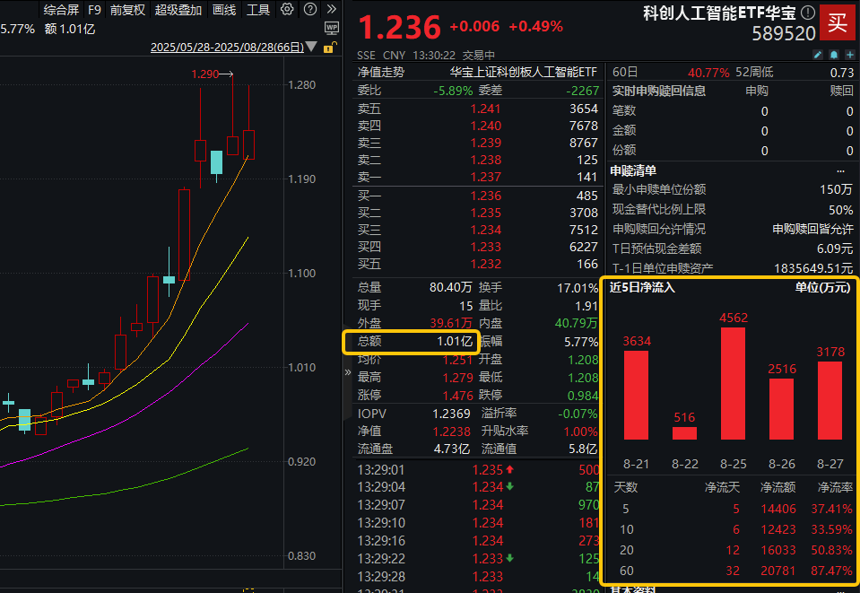Open the settings gear in the top toolbar
860x593 pixels.
(x=286, y=10)
